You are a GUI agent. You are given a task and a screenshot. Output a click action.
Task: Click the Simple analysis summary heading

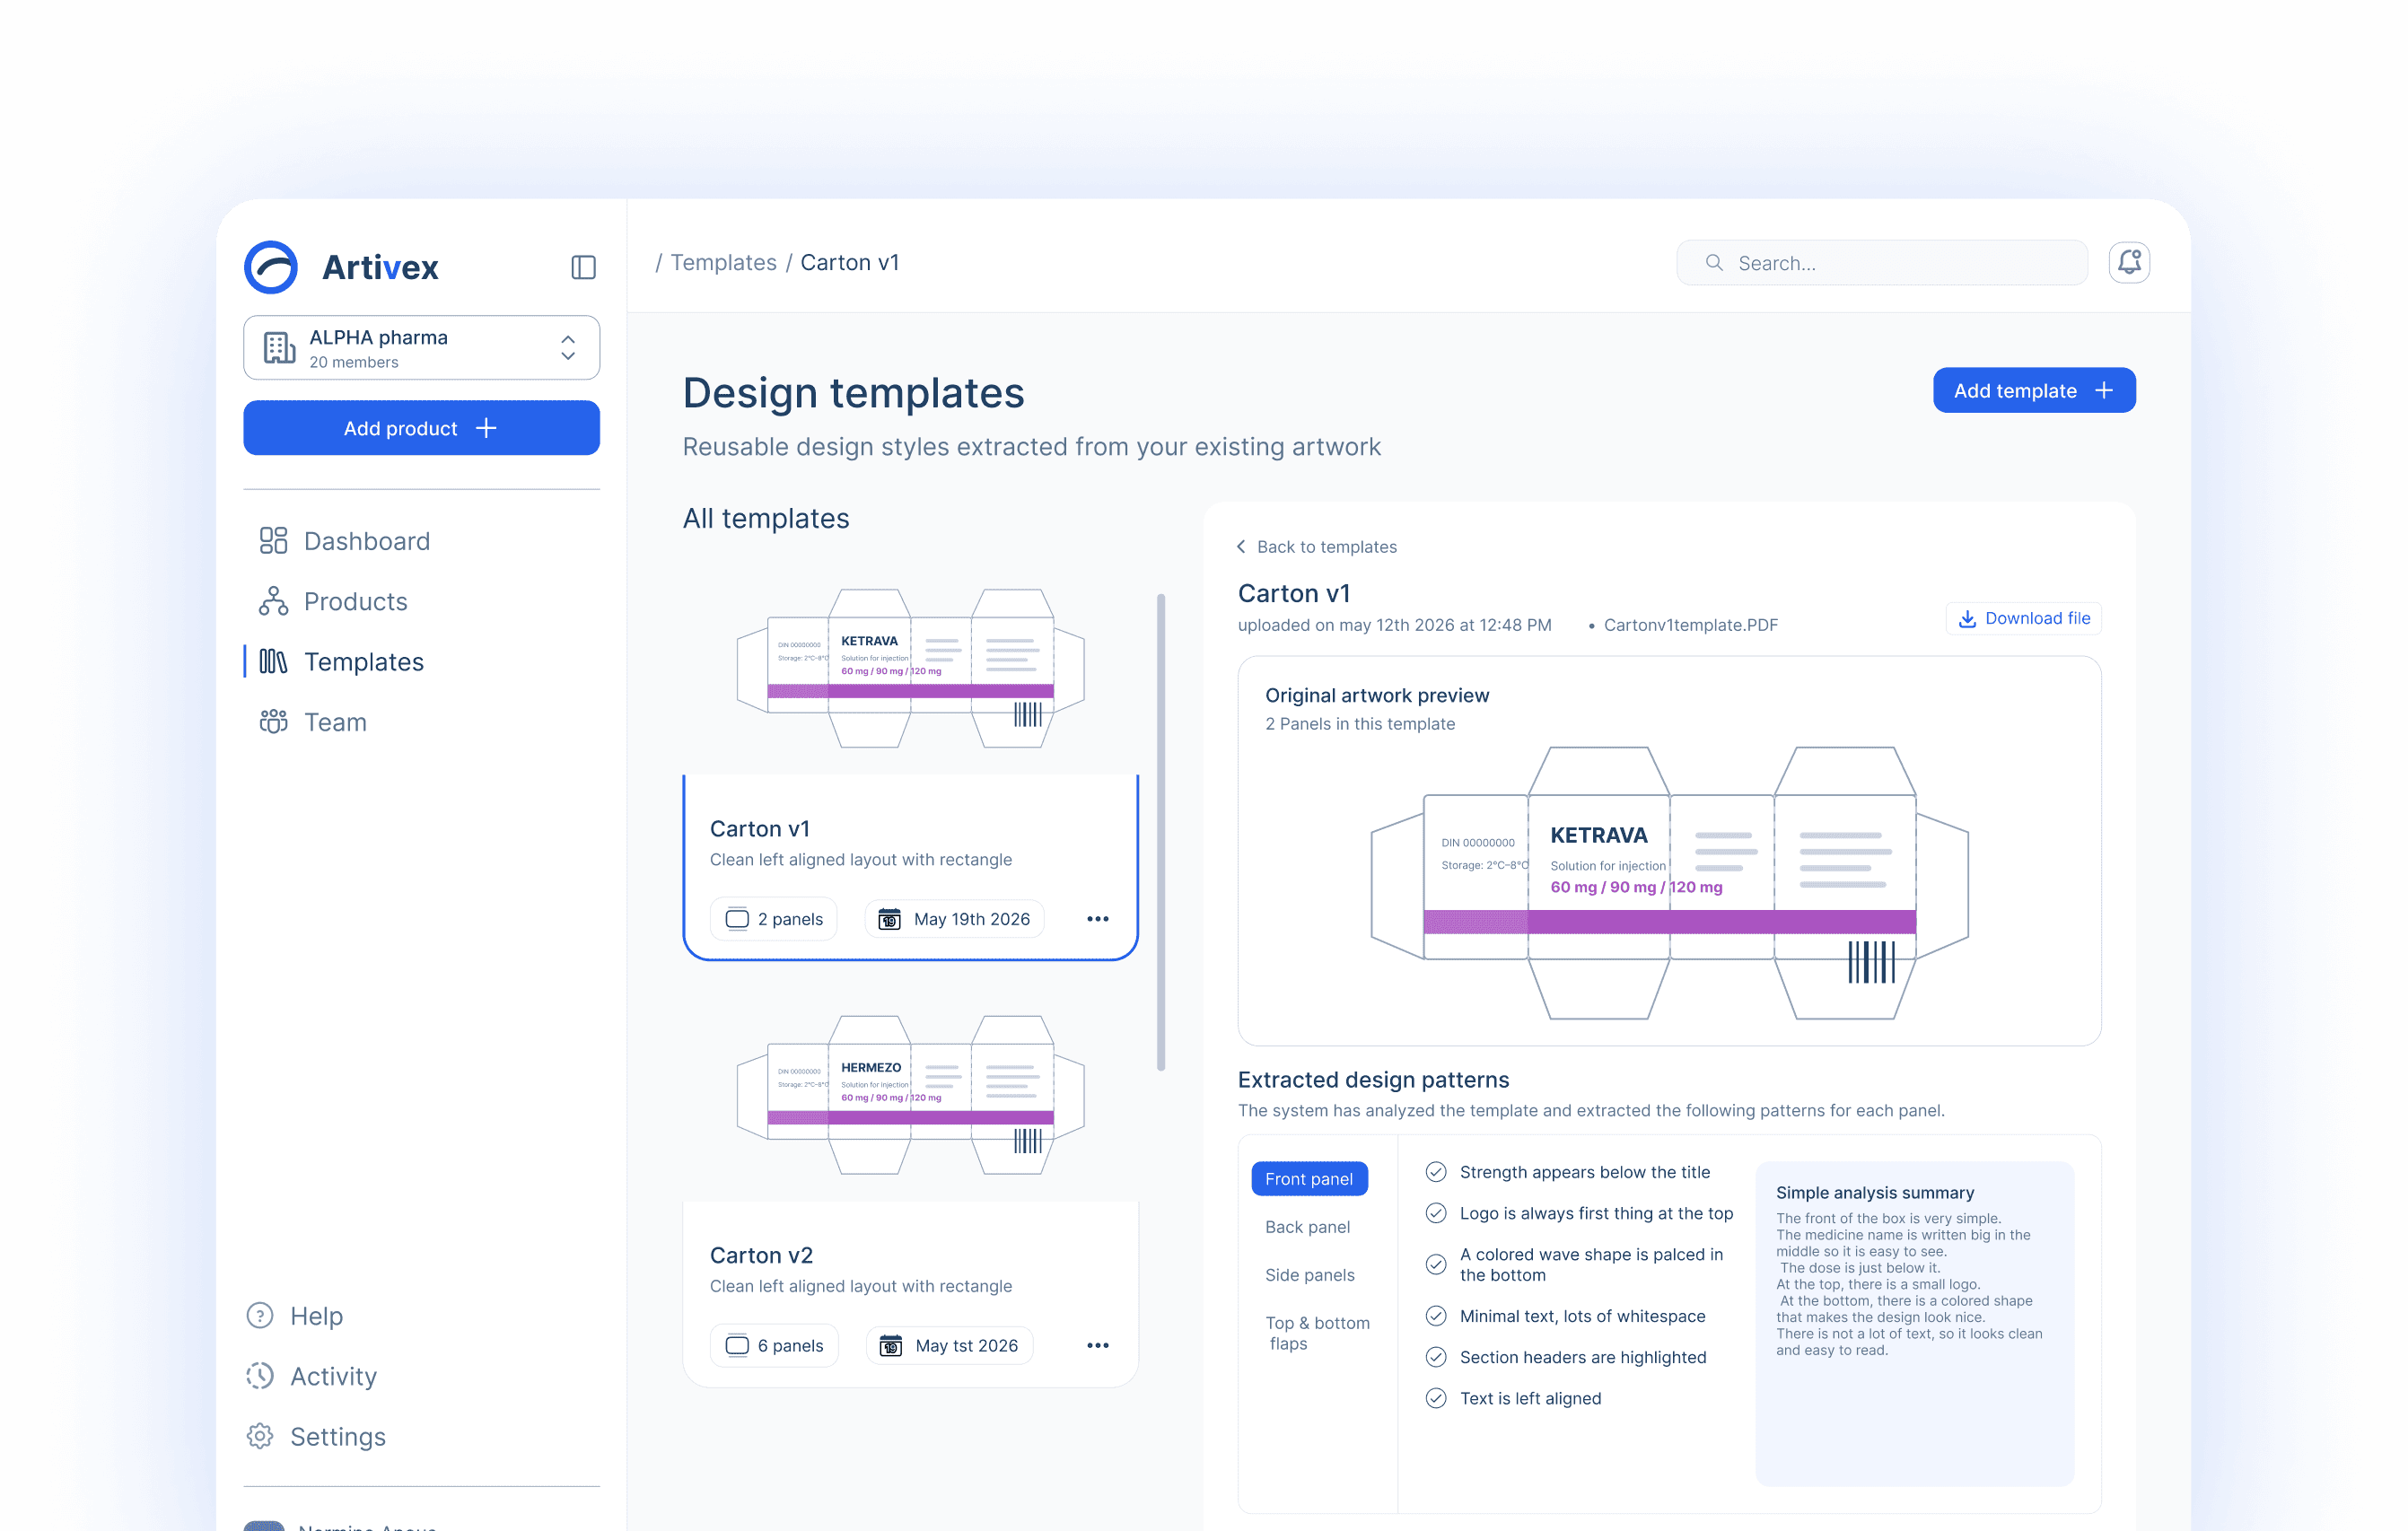pos(1874,1193)
